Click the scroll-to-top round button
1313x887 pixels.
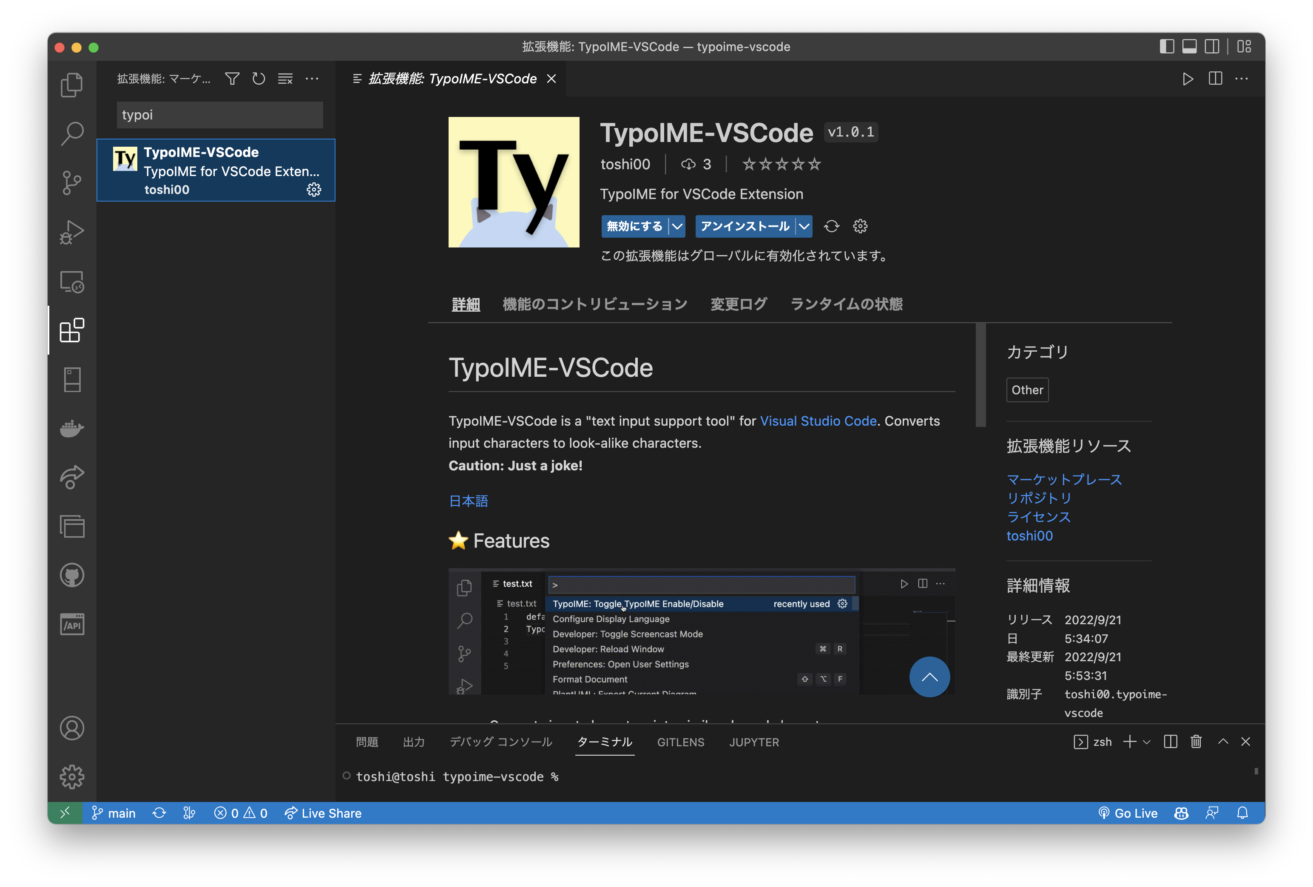click(929, 677)
